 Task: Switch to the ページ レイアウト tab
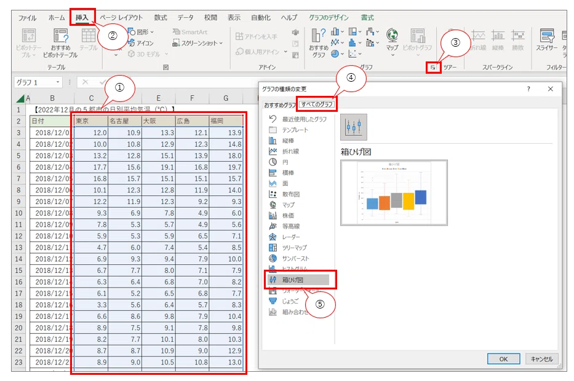[x=121, y=18]
